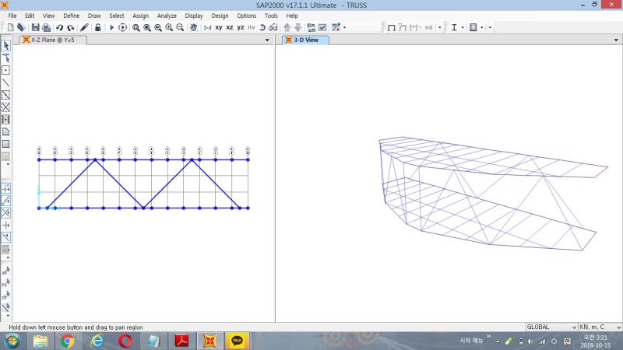The width and height of the screenshot is (623, 350).
Task: Toggle Object Shrink icon
Action: [311, 27]
